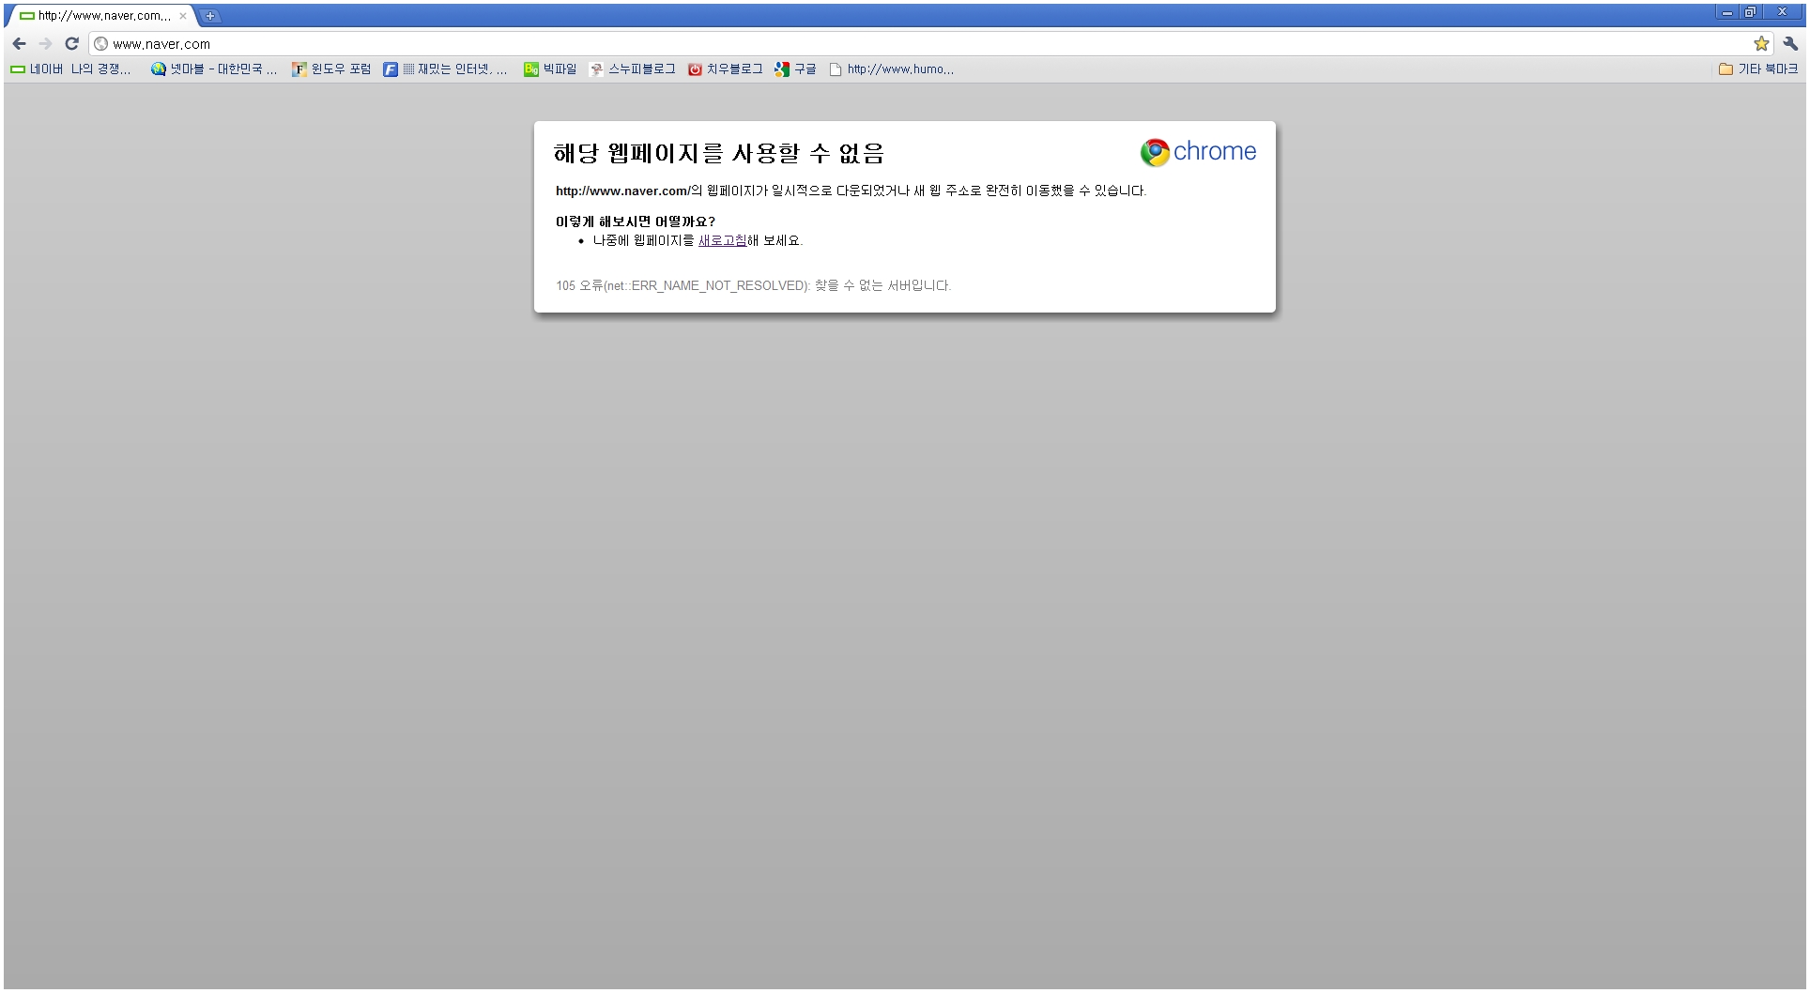Image resolution: width=1810 pixels, height=993 pixels.
Task: Close the www.naver.com tab
Action: [183, 16]
